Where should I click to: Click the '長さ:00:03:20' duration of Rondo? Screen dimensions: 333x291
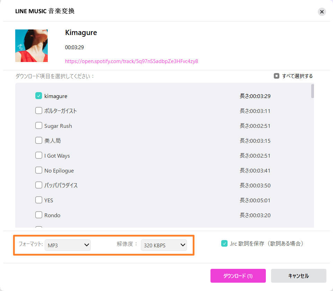pos(255,215)
